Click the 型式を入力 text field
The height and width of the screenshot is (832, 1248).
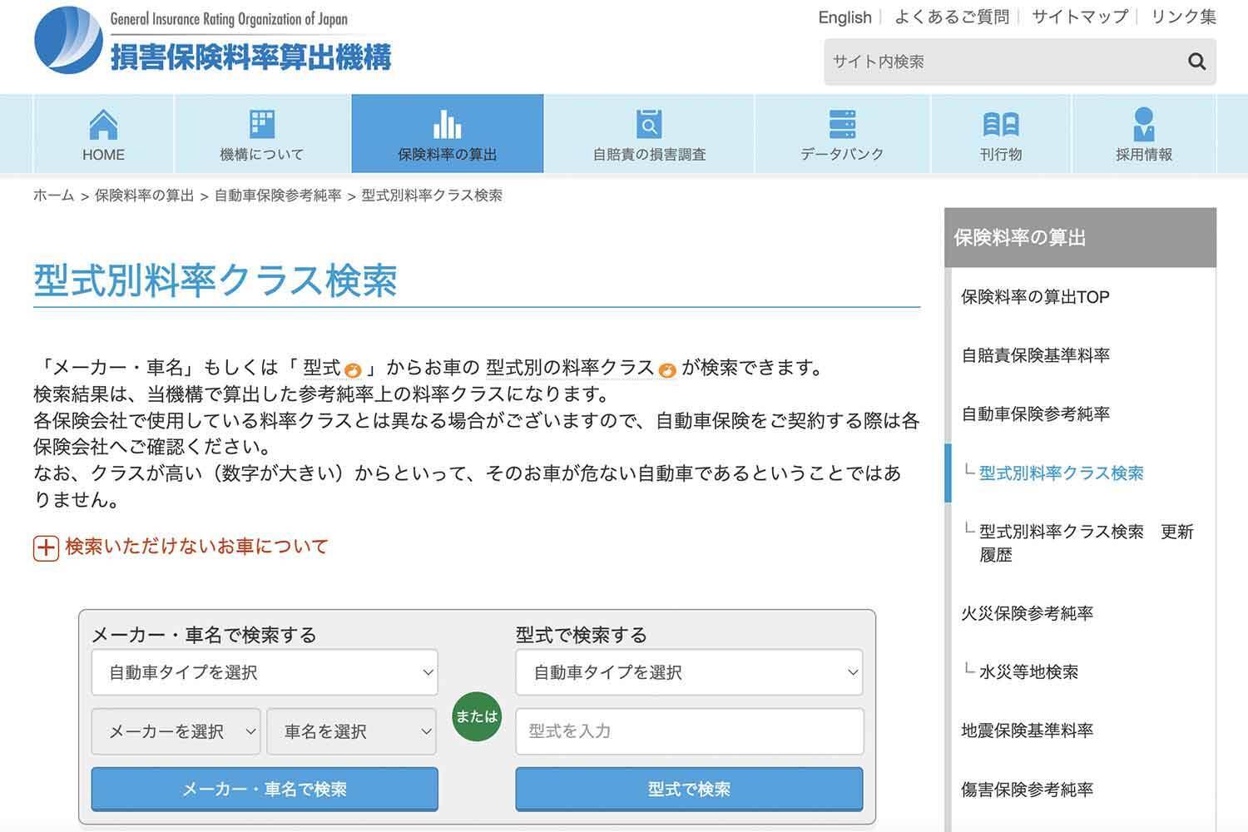point(690,731)
